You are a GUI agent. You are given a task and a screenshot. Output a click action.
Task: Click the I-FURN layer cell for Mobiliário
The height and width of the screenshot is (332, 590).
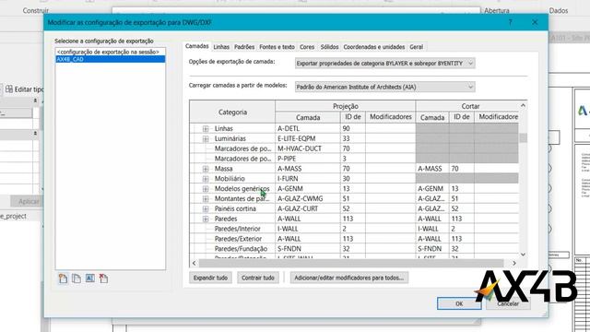(x=307, y=179)
